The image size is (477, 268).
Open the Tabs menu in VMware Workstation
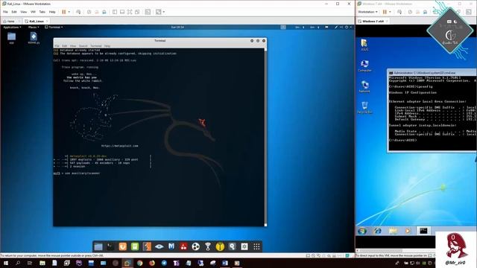(42, 12)
